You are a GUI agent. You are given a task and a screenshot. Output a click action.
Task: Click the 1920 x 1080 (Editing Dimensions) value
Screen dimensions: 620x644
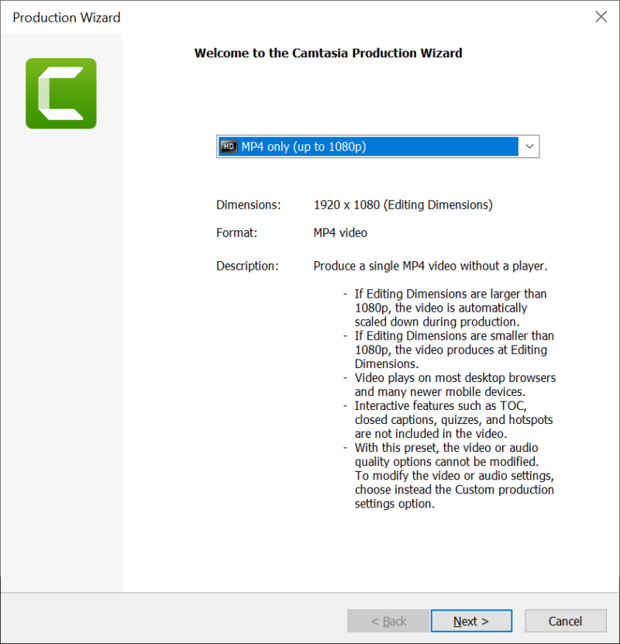point(403,205)
